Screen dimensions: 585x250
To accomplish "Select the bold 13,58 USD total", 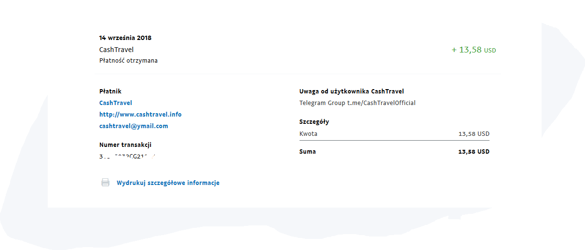I will point(474,152).
